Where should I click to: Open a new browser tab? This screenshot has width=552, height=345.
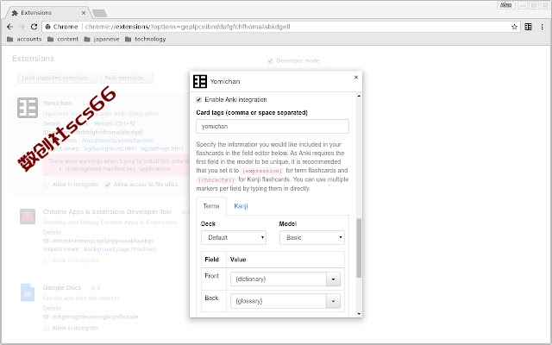point(100,14)
